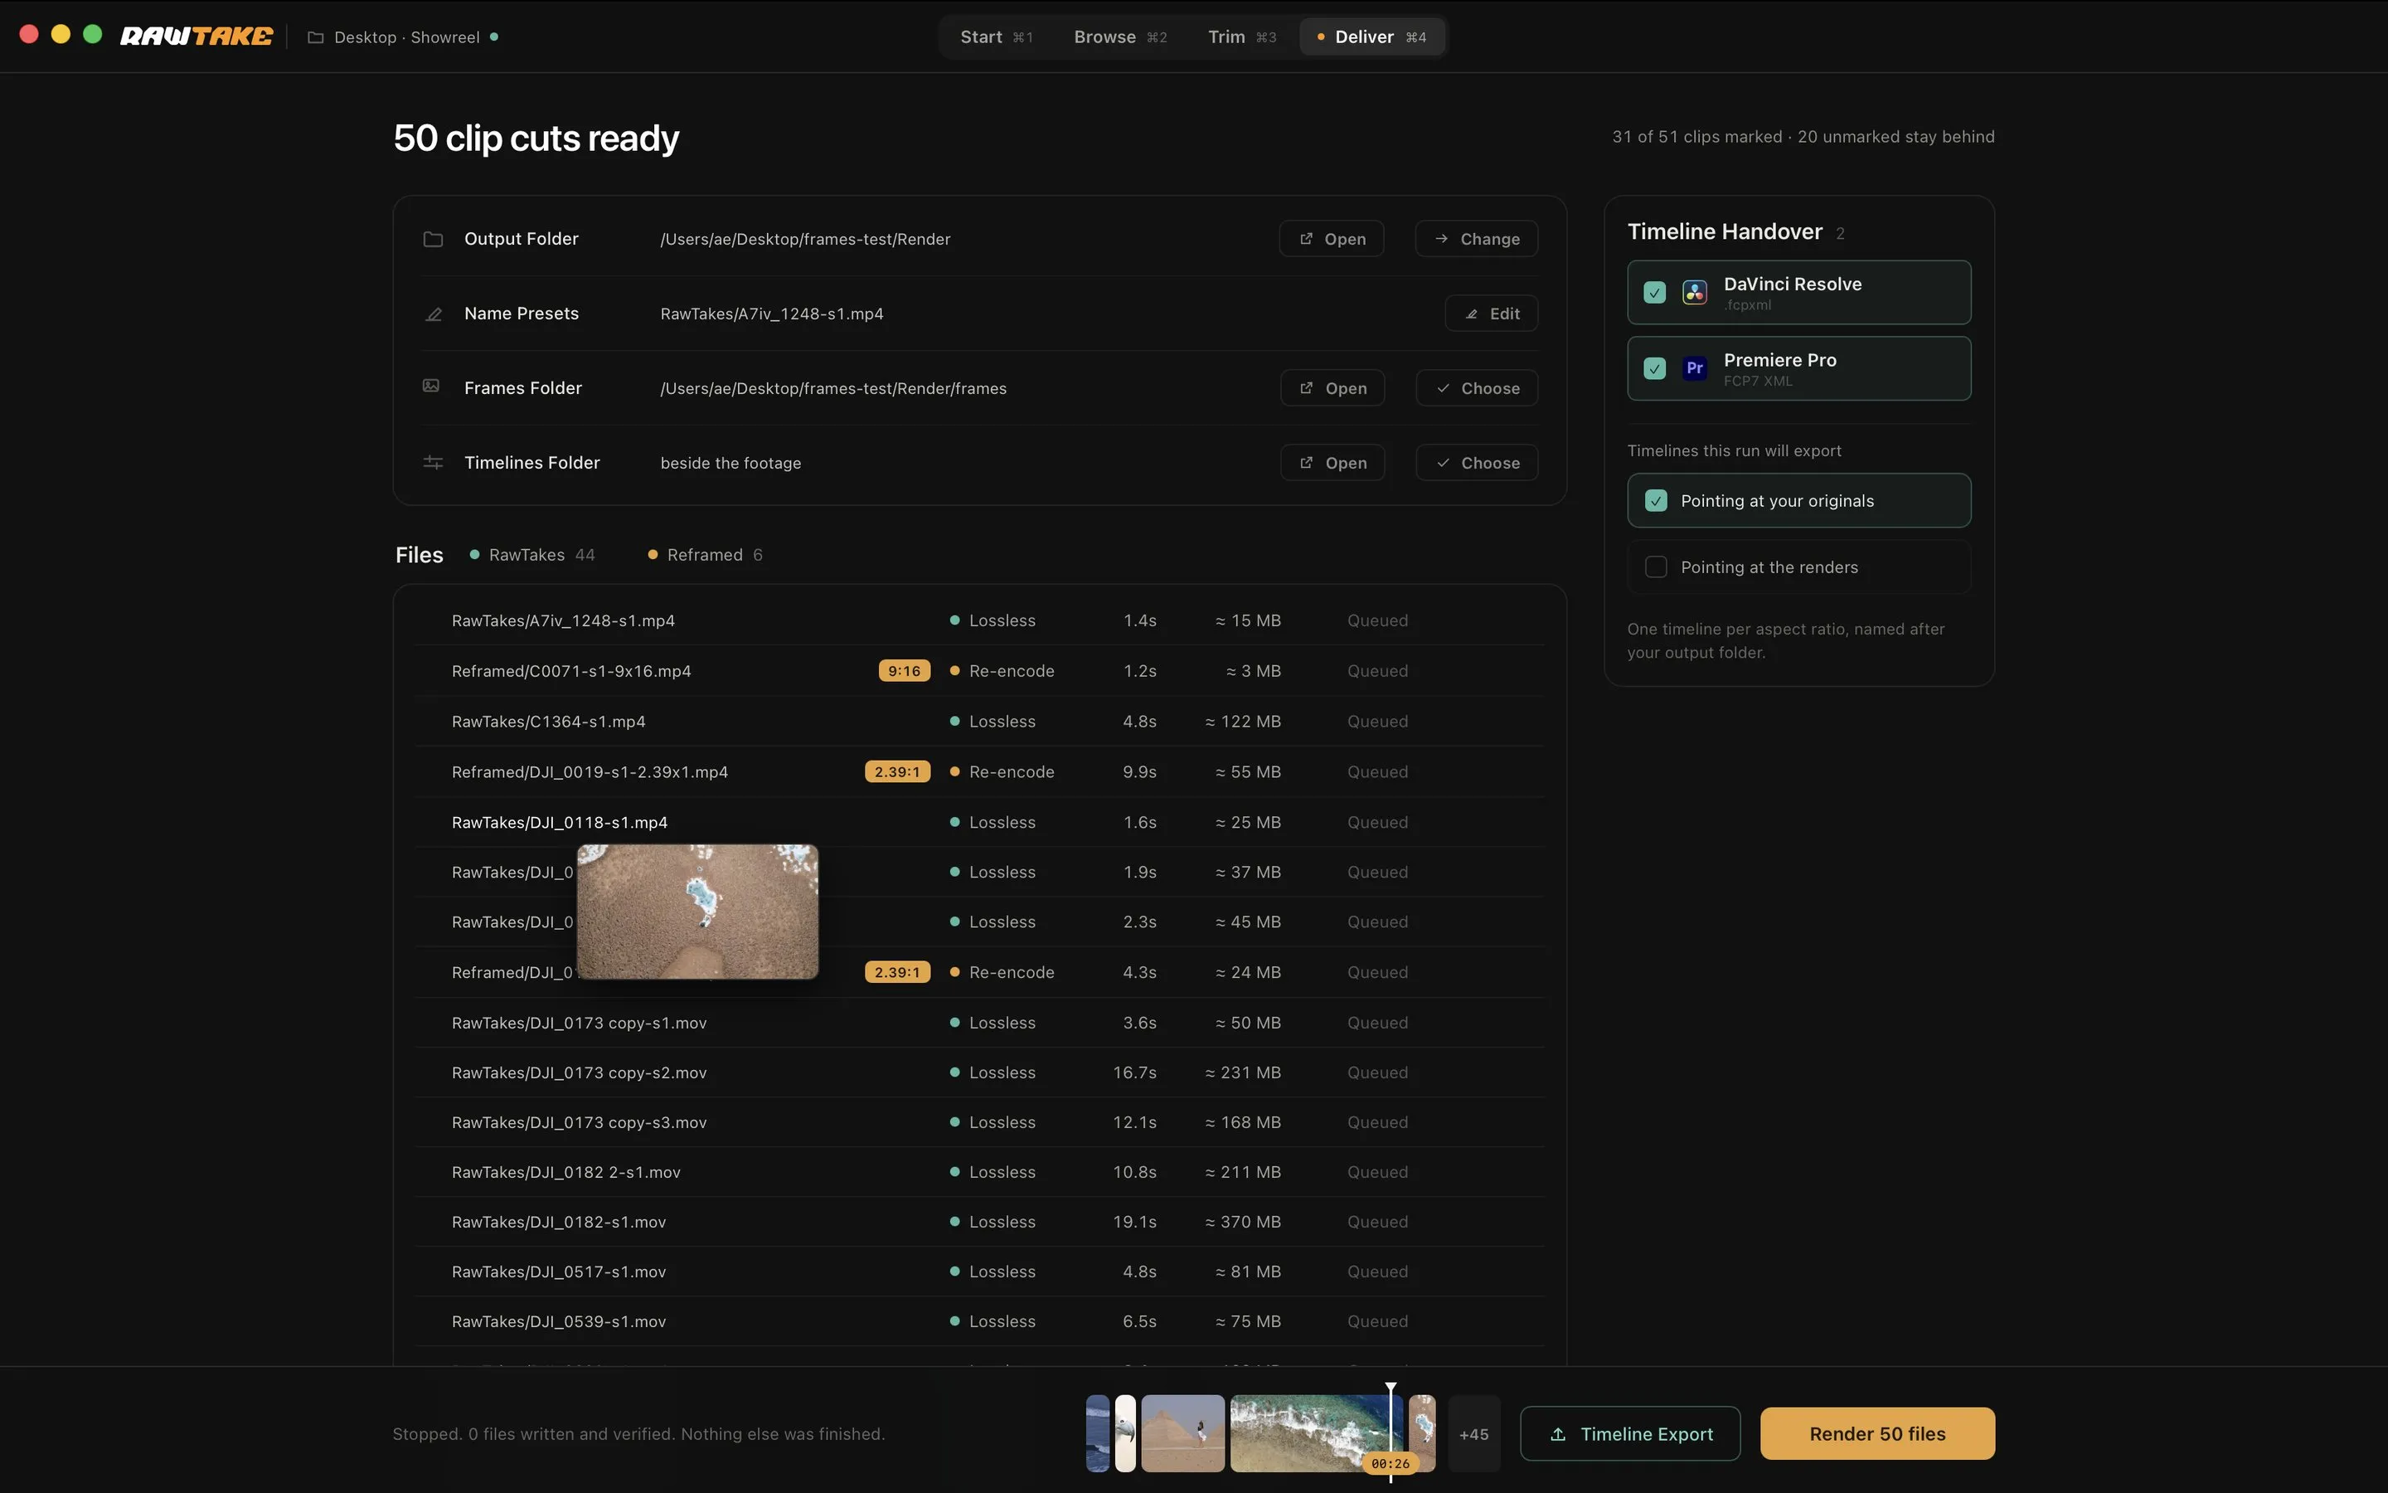The height and width of the screenshot is (1493, 2388).
Task: Click the 00:26 playhead marker
Action: tap(1390, 1463)
